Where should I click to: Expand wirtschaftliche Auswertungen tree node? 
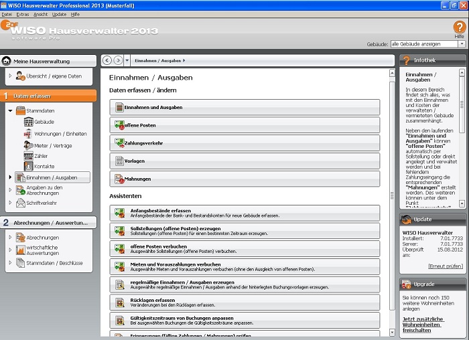pyautogui.click(x=10, y=250)
